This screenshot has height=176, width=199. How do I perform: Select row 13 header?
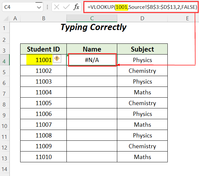pyautogui.click(x=5, y=157)
